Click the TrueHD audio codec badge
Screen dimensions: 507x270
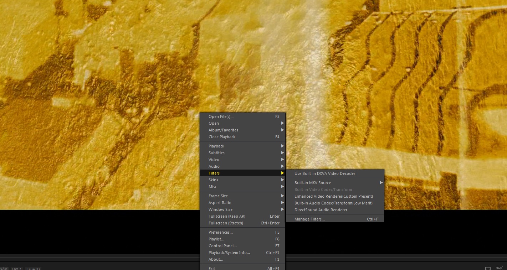[33, 269]
